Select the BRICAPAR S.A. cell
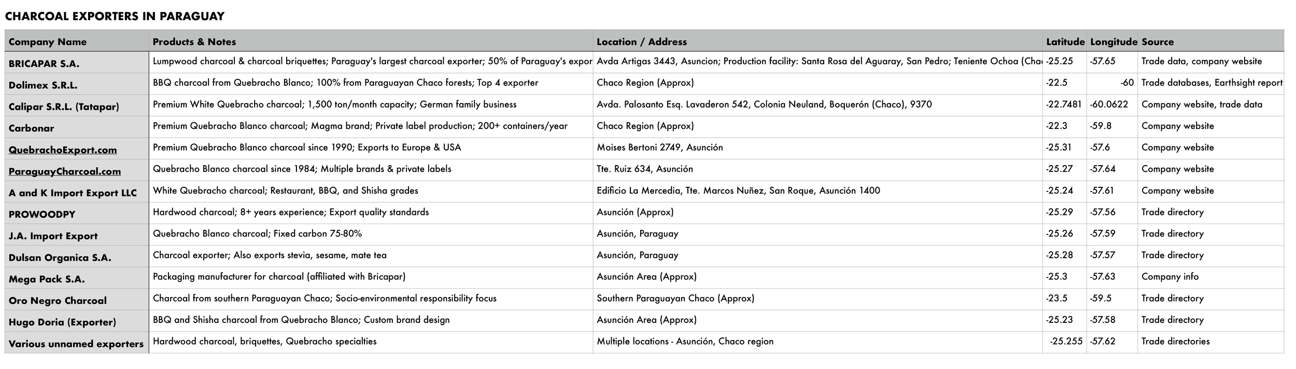 click(x=77, y=63)
